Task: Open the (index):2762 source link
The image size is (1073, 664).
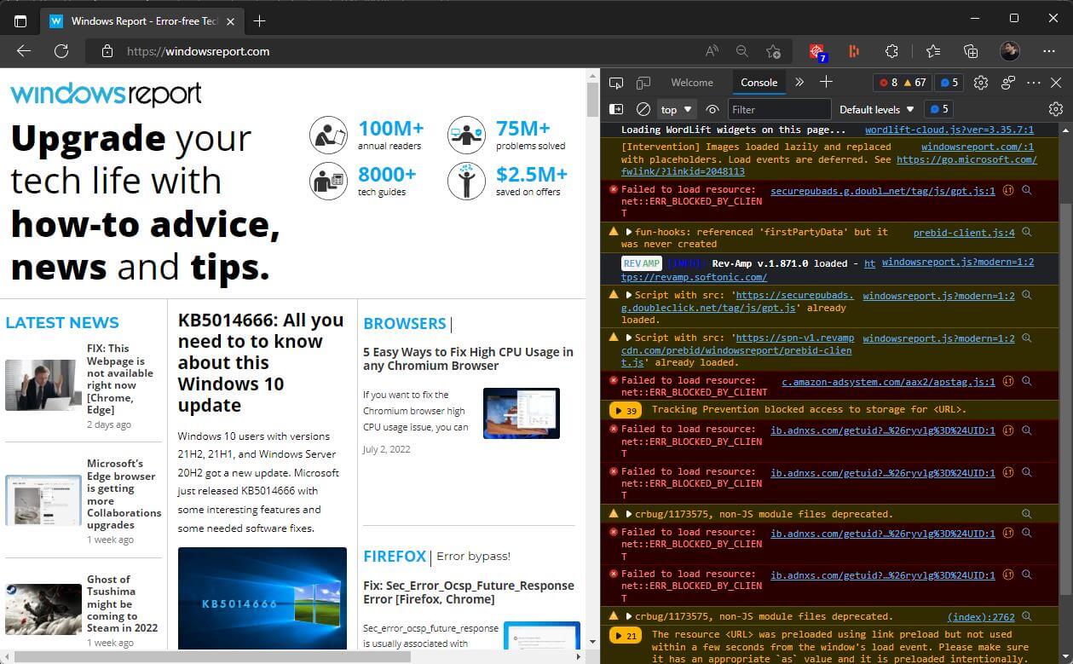Action: [981, 616]
